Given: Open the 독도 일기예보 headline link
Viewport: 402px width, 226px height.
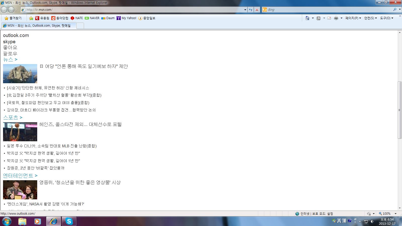Looking at the screenshot, I should coord(84,66).
